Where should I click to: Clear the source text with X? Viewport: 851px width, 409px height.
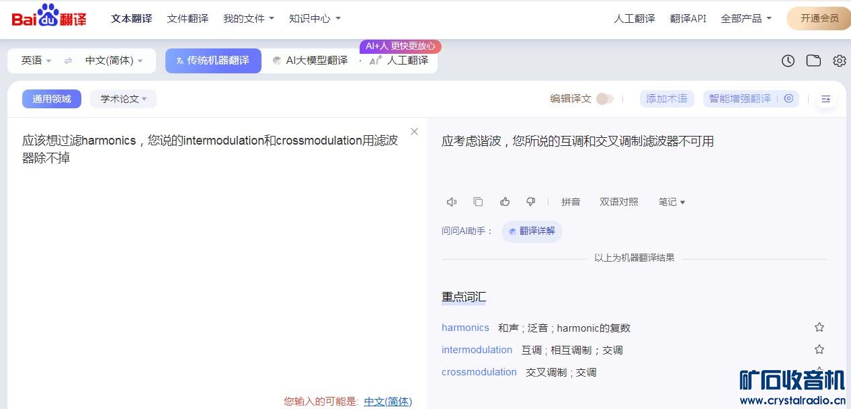coord(414,132)
